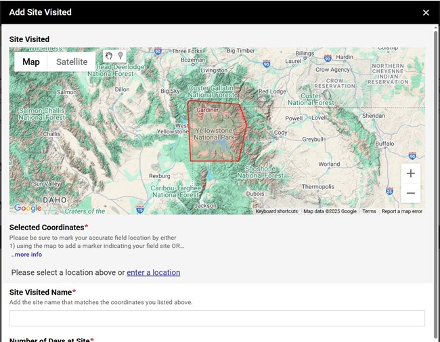Click the Jackson label on map
This screenshot has height=342, width=440.
pyautogui.click(x=205, y=205)
